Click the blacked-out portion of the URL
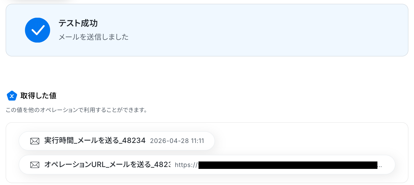 [288, 165]
